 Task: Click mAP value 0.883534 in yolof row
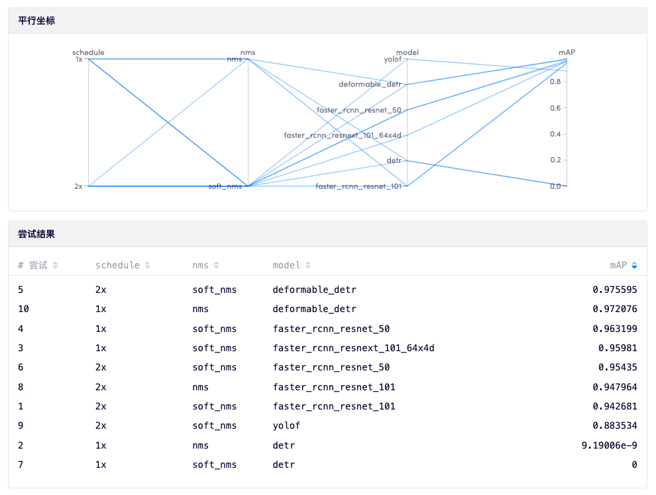click(615, 425)
